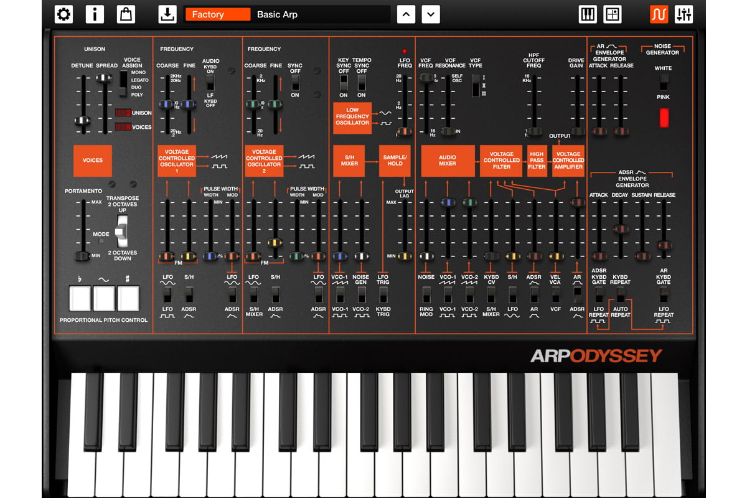747x498 pixels.
Task: Toggle the Voice Assign mode switch
Action: (x=123, y=84)
